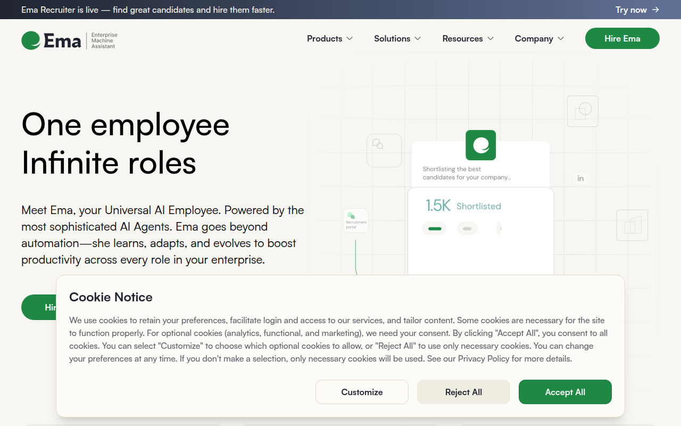Click the Ema Recruiter is live announcement text
This screenshot has width=681, height=426.
tap(148, 10)
